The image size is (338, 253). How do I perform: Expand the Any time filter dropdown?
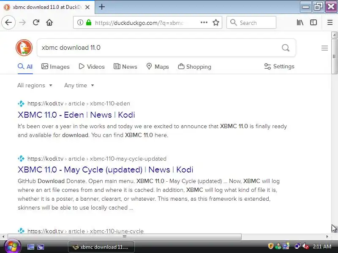79,86
